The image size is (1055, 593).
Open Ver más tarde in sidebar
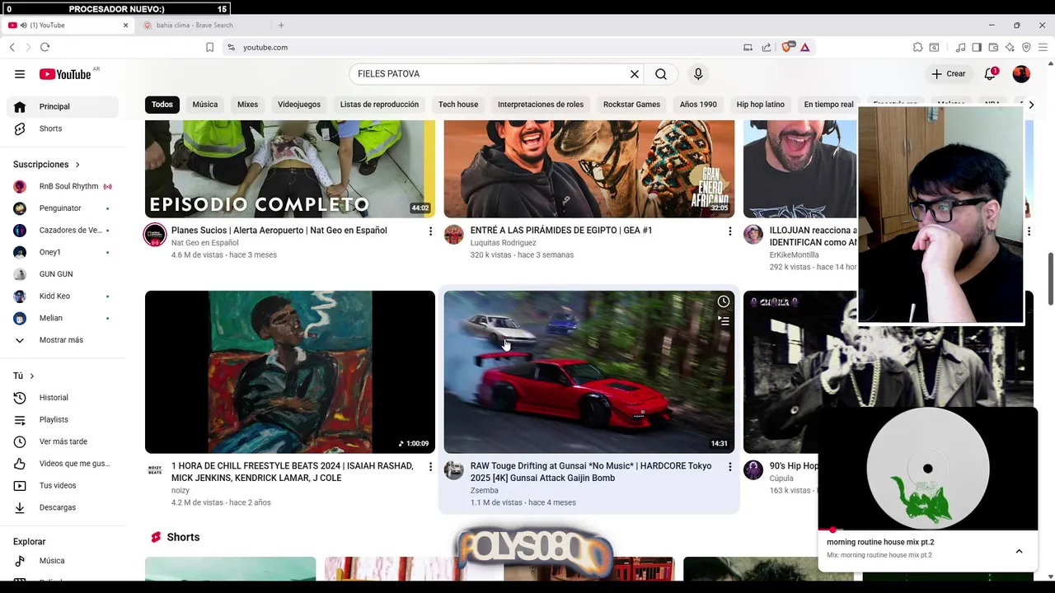click(63, 441)
